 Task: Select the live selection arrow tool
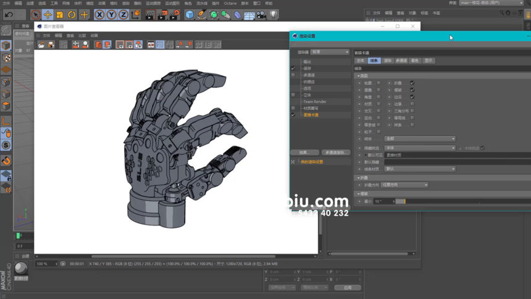click(x=36, y=15)
